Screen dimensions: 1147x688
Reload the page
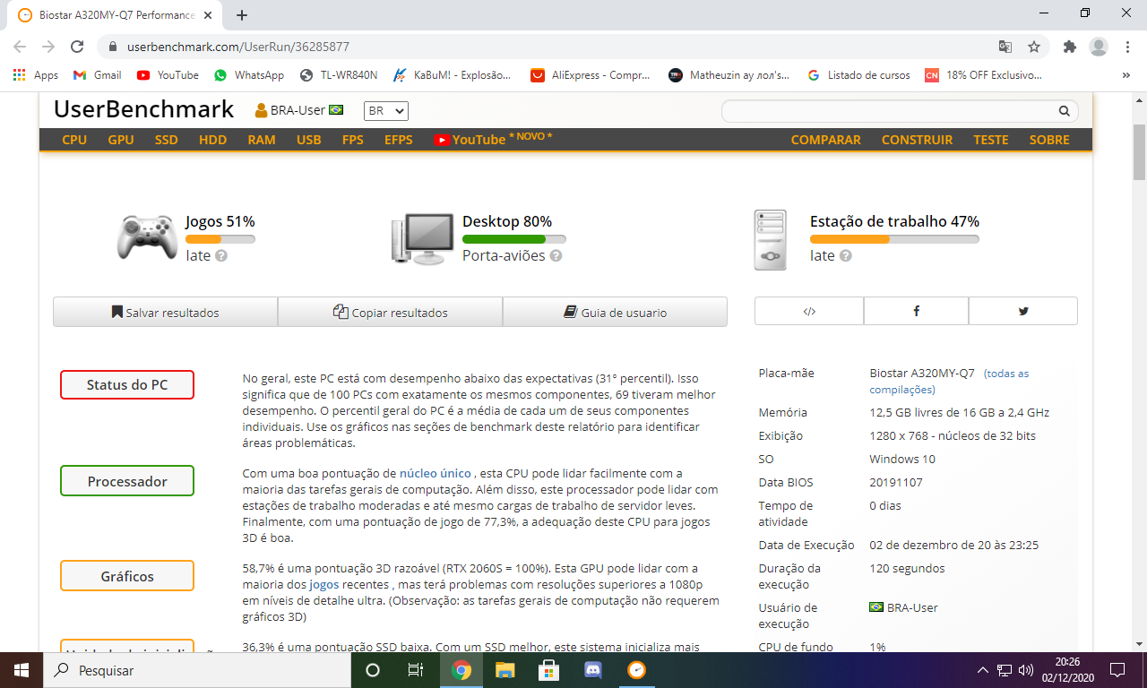tap(77, 47)
